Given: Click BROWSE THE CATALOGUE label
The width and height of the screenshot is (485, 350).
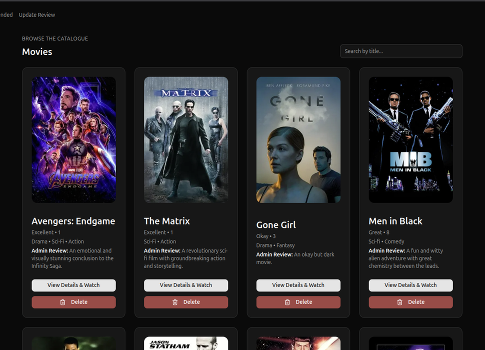Looking at the screenshot, I should point(55,38).
